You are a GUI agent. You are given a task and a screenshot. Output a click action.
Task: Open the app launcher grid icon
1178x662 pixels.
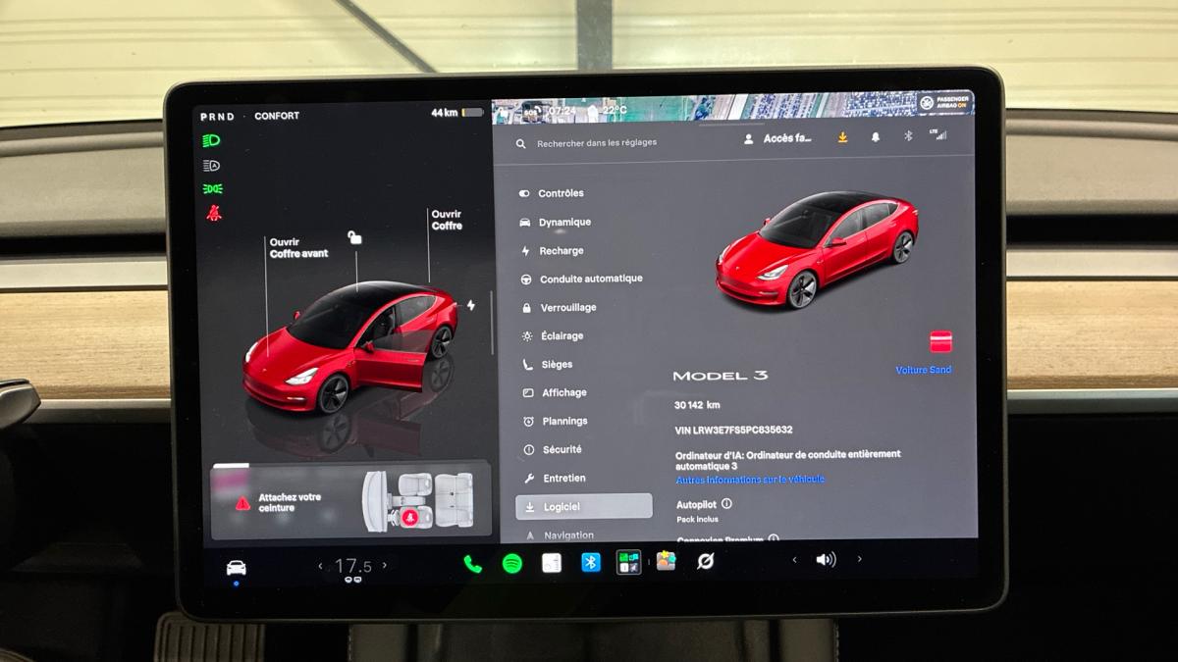(628, 562)
